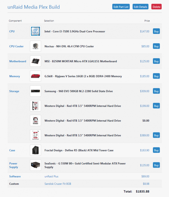The image size is (169, 197).
Task: Buy the Fractal Design Define R5 case
Action: click(156, 150)
